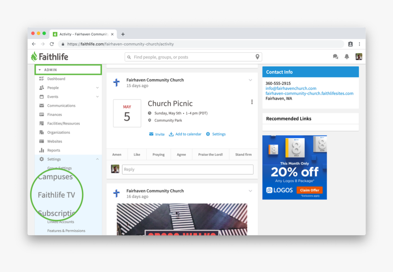
Task: Click the May 5 calendar date tile
Action: (127, 113)
